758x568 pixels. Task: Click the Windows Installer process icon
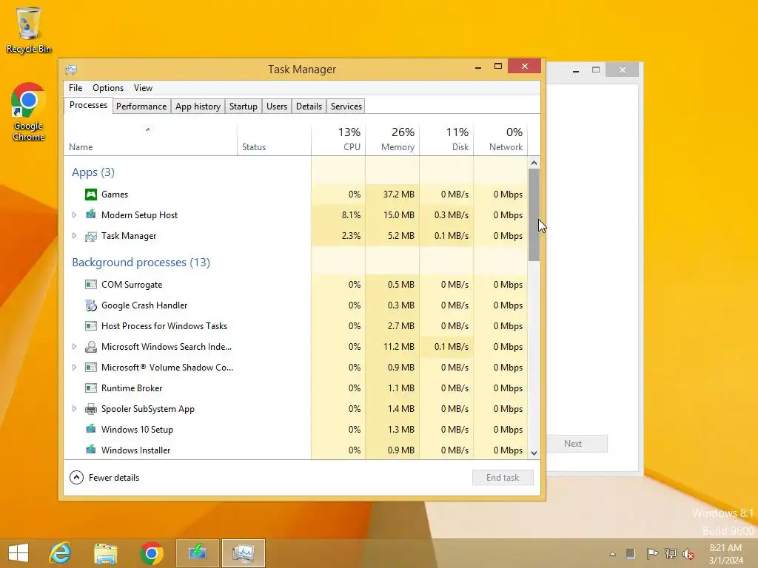91,450
